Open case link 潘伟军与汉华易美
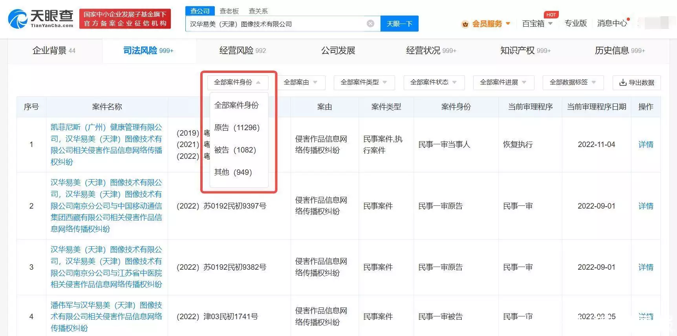 (x=106, y=316)
